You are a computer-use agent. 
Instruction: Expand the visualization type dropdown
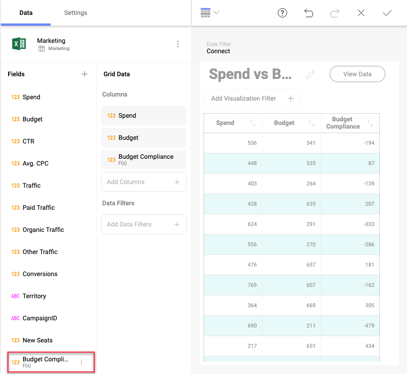(216, 13)
